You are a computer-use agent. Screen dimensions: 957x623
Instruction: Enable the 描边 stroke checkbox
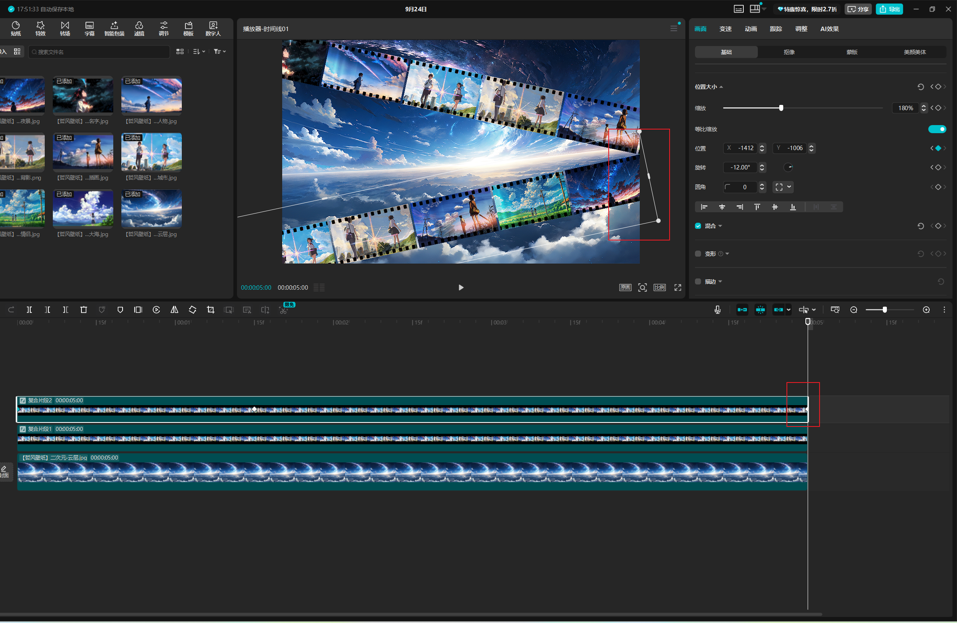[x=698, y=282]
